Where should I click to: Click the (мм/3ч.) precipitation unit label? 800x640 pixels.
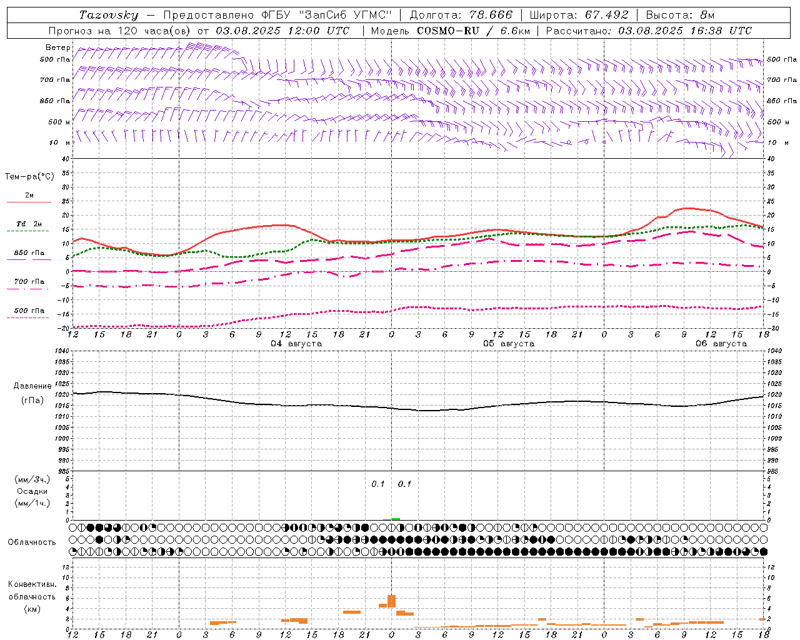coord(32,479)
